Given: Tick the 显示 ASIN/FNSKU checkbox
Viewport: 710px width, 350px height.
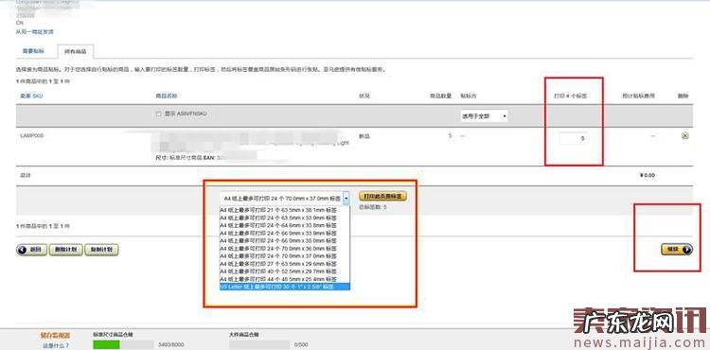Looking at the screenshot, I should click(158, 114).
